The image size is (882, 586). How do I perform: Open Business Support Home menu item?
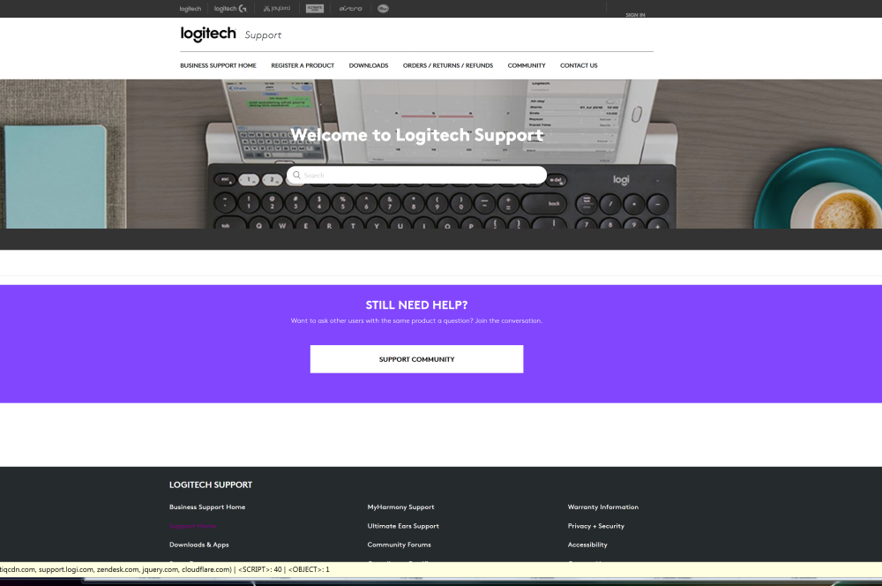point(218,65)
